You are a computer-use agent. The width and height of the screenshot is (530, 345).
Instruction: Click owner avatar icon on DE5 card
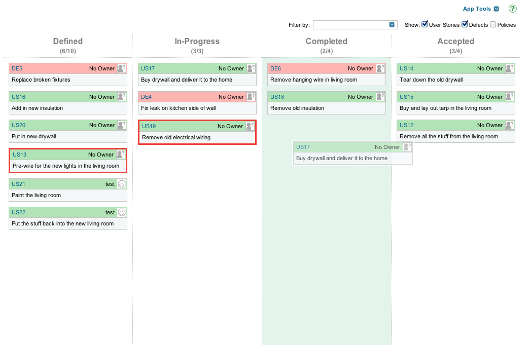[122, 68]
